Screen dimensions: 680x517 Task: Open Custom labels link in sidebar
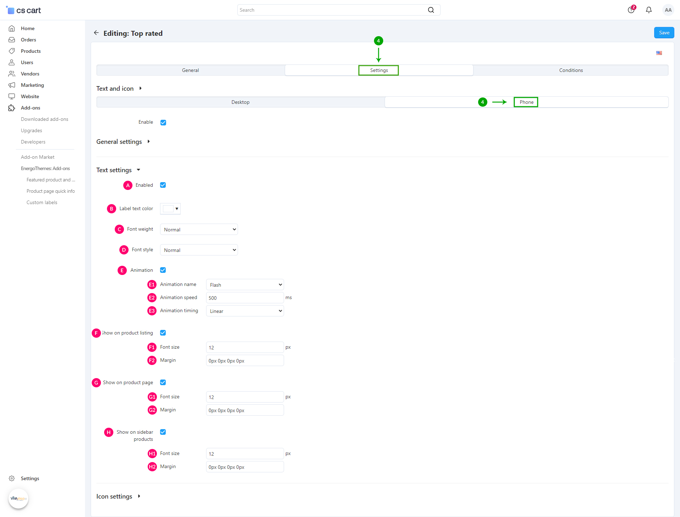pyautogui.click(x=42, y=202)
